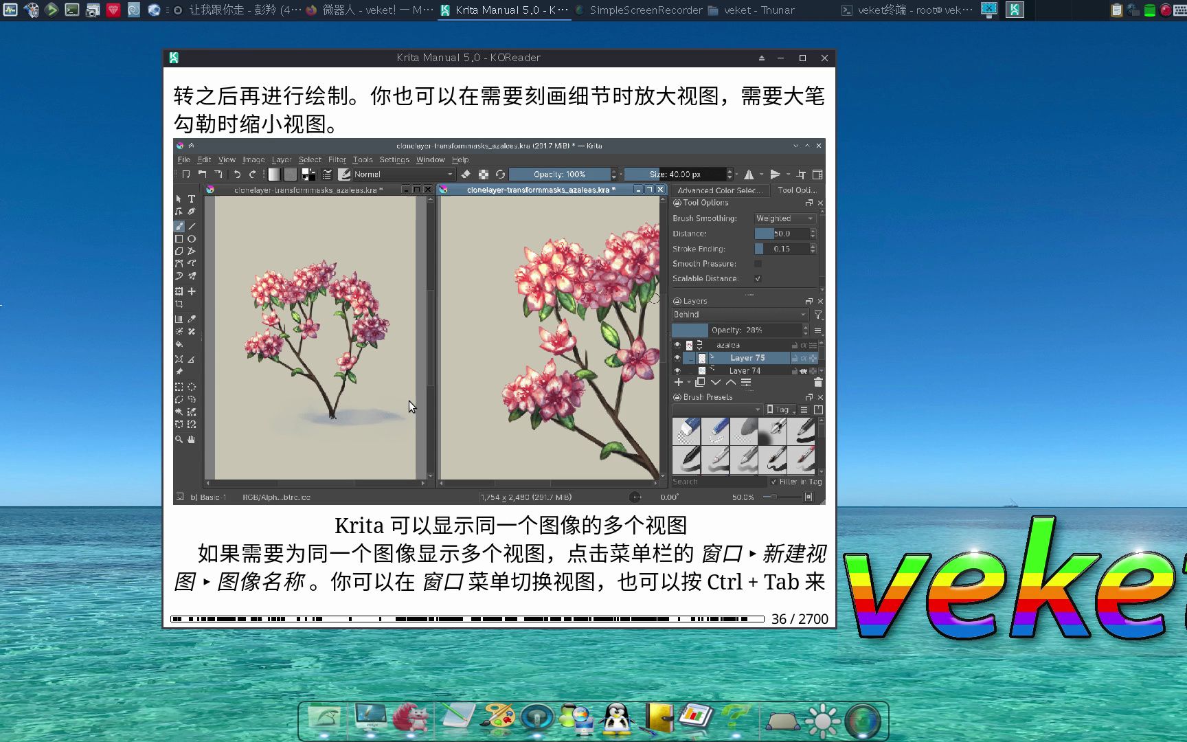Duplicate layer using Layers docker icon

[x=700, y=383]
